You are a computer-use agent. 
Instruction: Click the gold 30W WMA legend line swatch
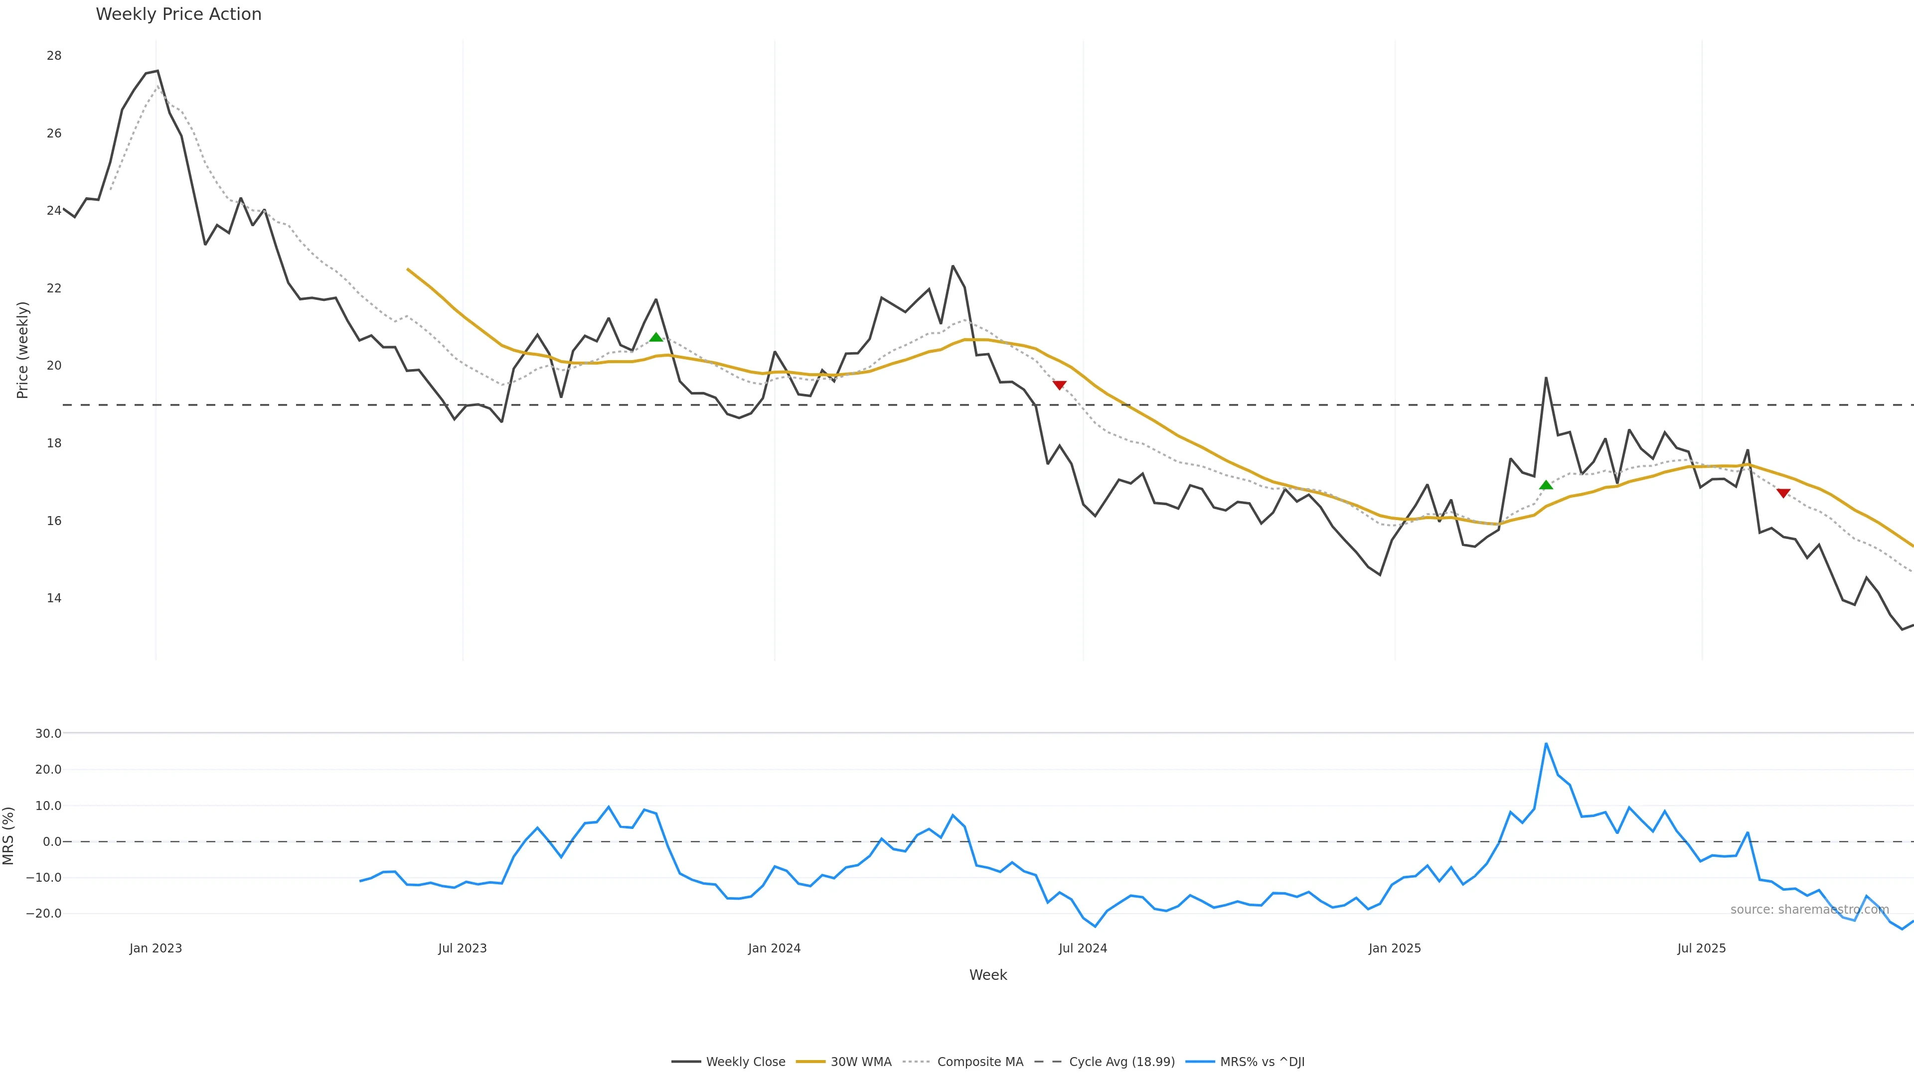click(810, 1062)
